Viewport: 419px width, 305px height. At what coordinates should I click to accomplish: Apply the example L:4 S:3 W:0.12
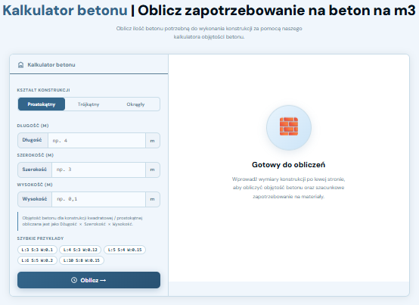(80, 250)
